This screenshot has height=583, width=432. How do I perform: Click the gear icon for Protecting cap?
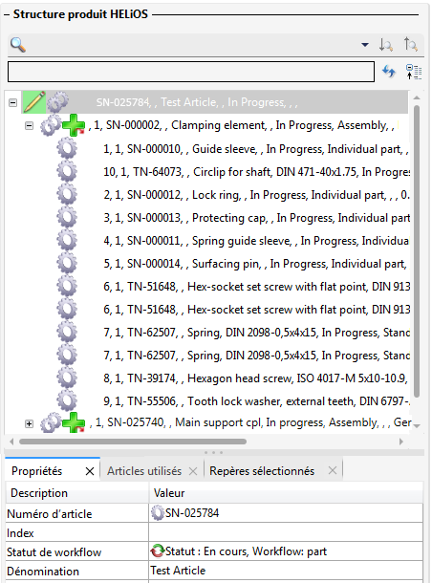coord(67,218)
